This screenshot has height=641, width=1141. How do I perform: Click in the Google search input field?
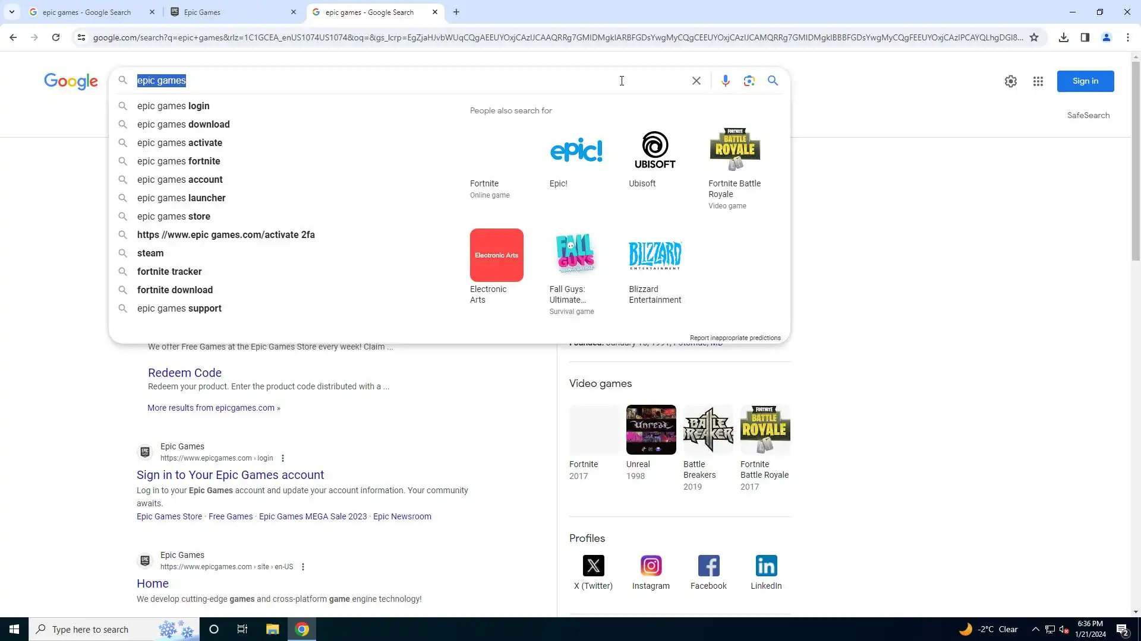click(x=380, y=81)
